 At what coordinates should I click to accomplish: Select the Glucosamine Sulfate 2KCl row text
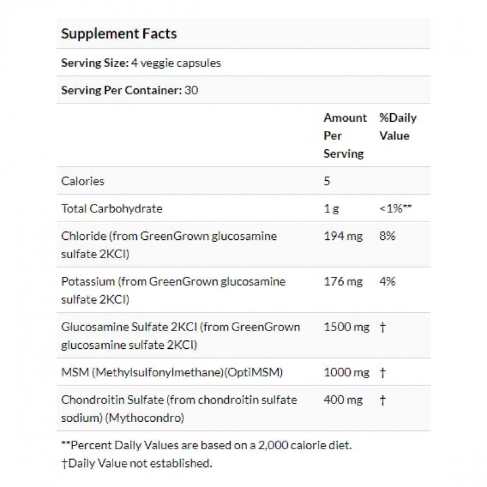181,335
